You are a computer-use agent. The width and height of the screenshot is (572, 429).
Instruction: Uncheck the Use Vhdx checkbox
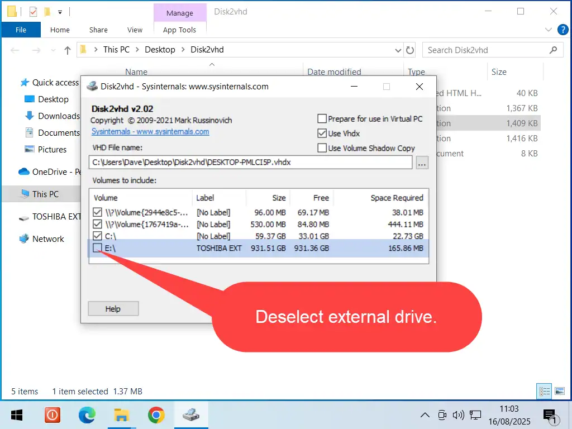[x=322, y=134]
